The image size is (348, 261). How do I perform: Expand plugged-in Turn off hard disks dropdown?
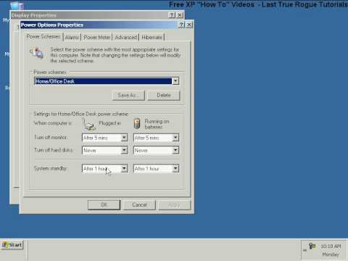124,150
